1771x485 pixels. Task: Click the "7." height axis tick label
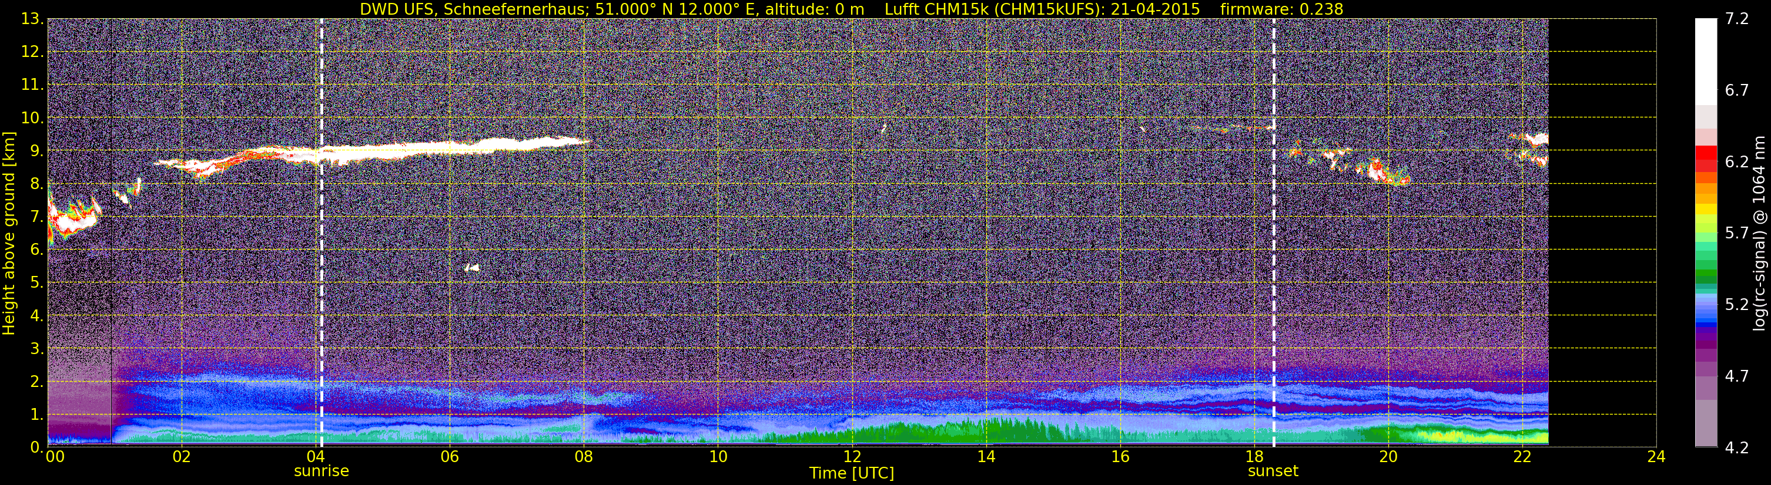coord(36,217)
